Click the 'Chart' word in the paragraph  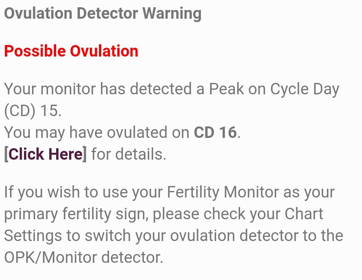click(x=304, y=214)
